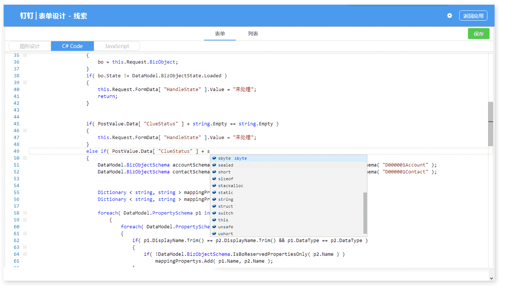This screenshot has width=505, height=290.
Task: Click the cube icon beside switch
Action: click(214, 213)
